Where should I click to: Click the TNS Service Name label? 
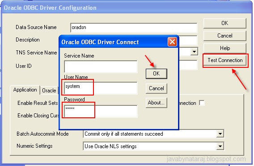(36, 53)
